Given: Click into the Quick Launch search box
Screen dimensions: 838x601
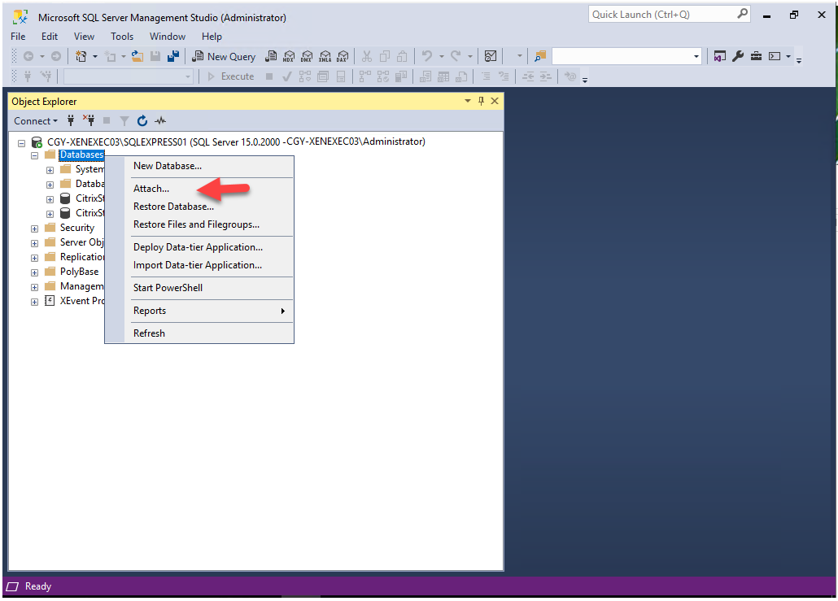Looking at the screenshot, I should (x=662, y=14).
